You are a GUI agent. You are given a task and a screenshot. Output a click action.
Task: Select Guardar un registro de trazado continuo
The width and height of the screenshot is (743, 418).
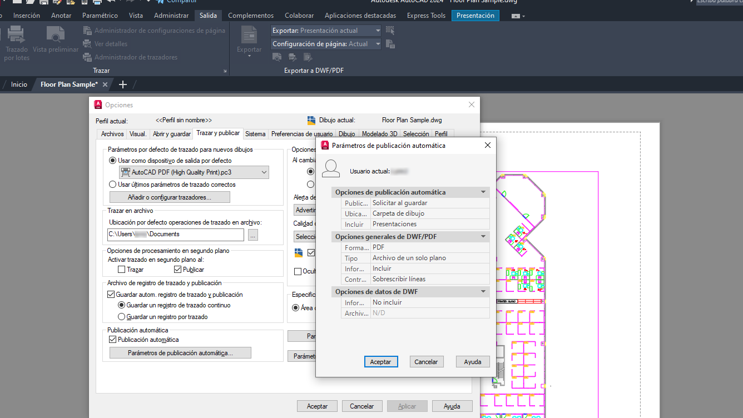121,305
